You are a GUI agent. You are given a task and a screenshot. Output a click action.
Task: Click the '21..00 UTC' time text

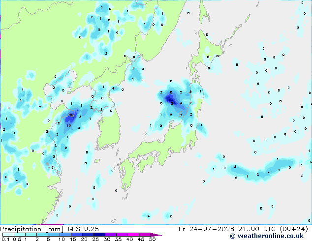pyautogui.click(x=257, y=229)
